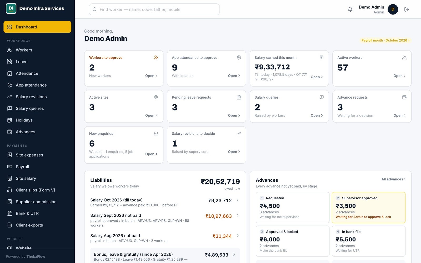Click the notifications bell icon
Image resolution: width=421 pixels, height=263 pixels.
click(350, 9)
